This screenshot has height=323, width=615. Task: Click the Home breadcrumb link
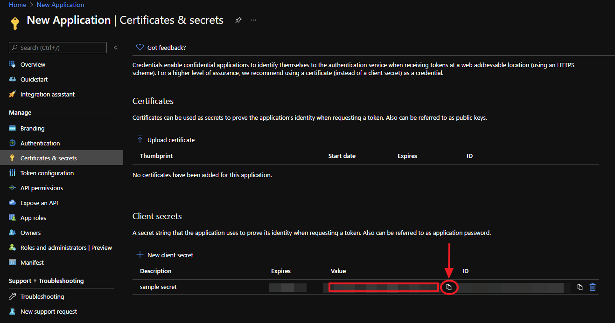[x=18, y=5]
